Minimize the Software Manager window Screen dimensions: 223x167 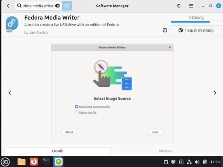point(203,6)
